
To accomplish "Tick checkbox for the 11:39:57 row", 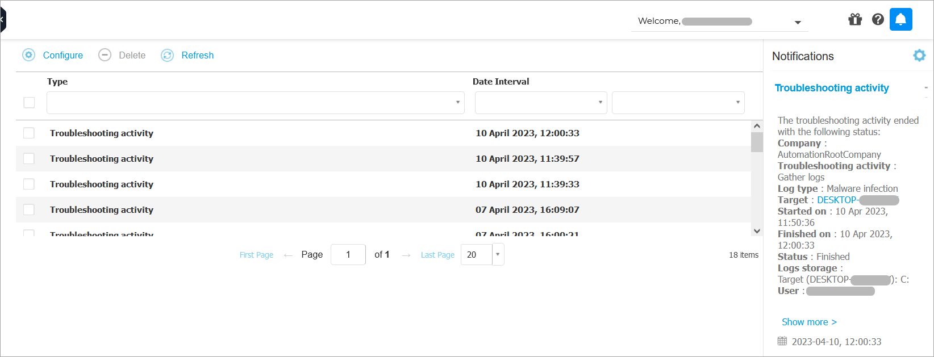I will pos(29,158).
